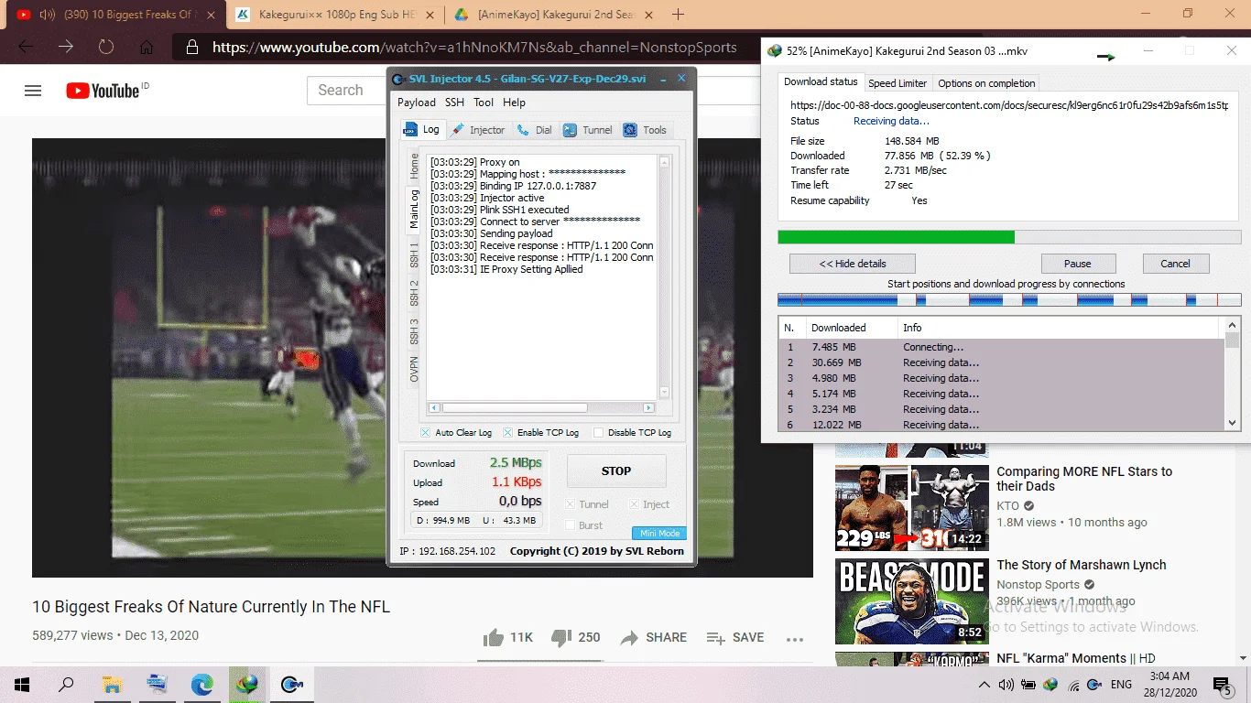Click the STOP button in SVL Injector
The image size is (1251, 703).
(x=616, y=471)
